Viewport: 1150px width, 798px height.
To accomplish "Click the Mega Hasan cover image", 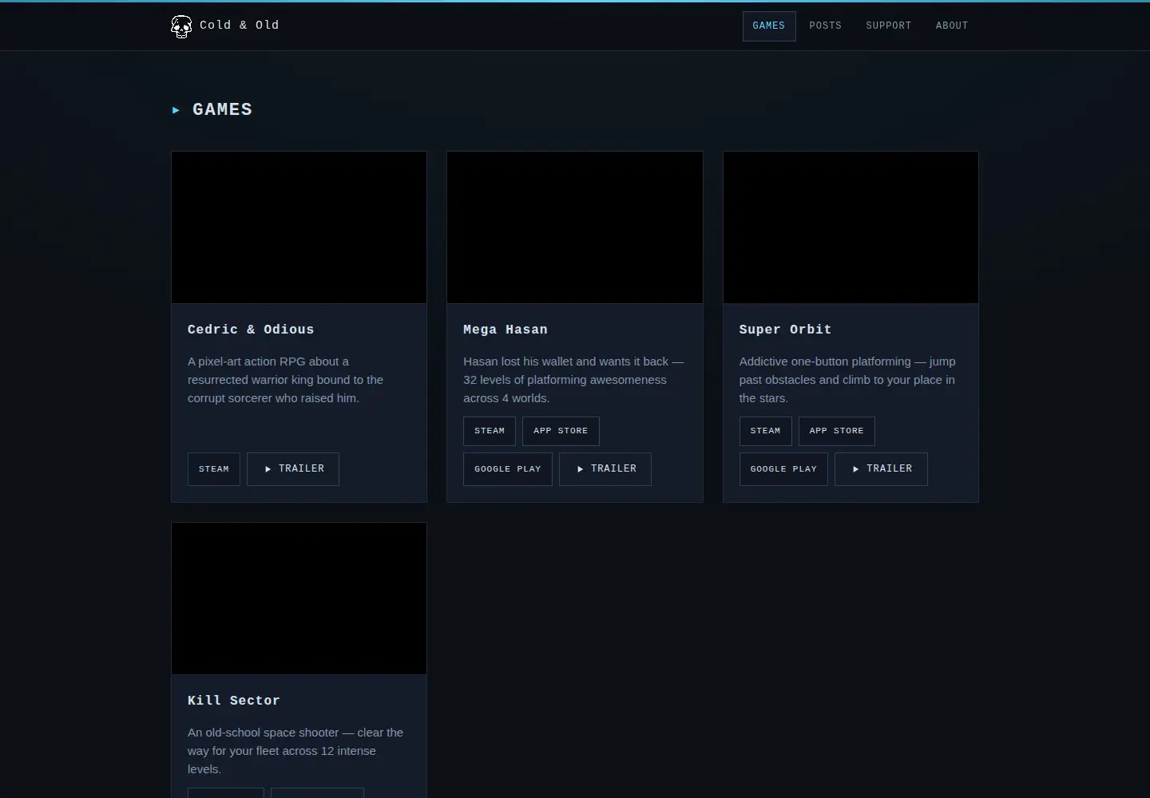I will pyautogui.click(x=575, y=227).
